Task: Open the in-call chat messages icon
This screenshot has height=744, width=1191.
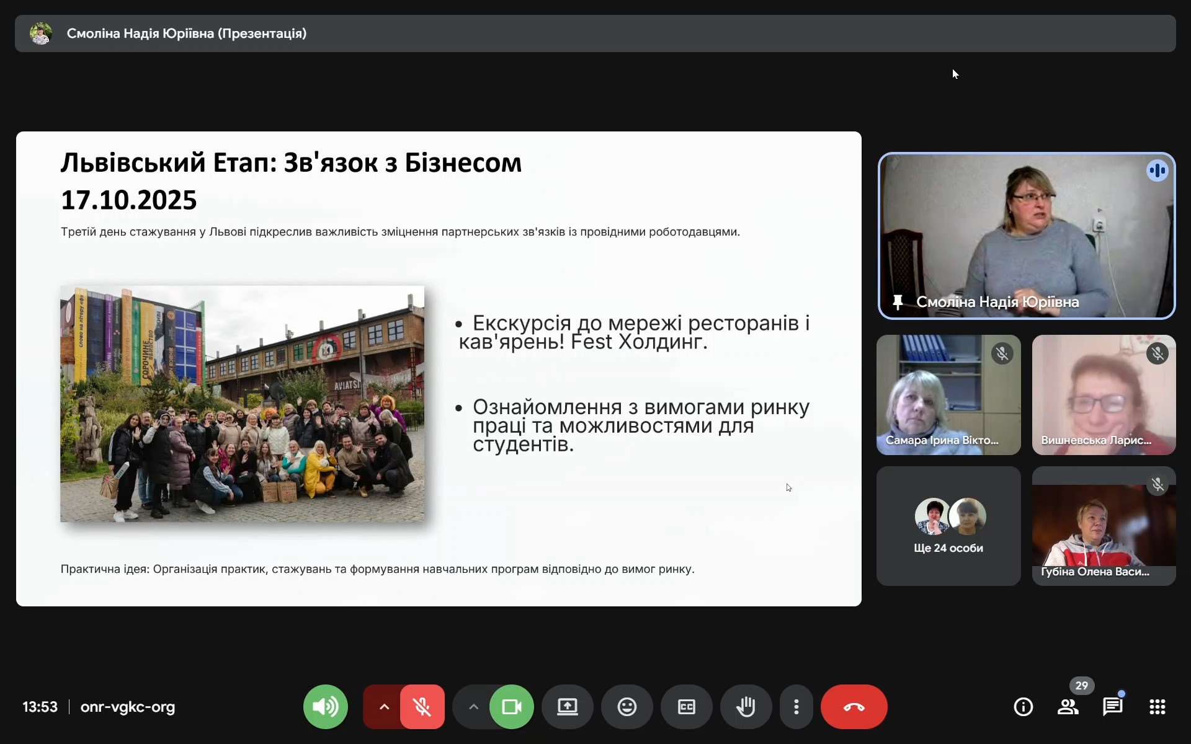Action: [1112, 707]
